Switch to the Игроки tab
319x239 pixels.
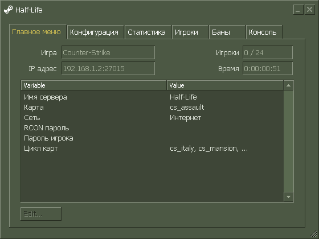[190, 32]
